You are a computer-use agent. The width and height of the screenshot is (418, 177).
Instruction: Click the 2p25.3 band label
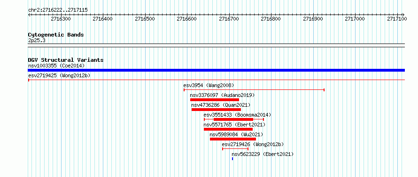pos(37,41)
